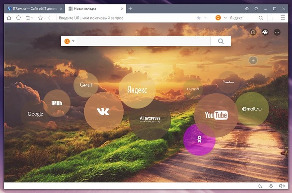Close the Новая вкладка tab
This screenshot has width=292, height=193.
click(x=122, y=9)
